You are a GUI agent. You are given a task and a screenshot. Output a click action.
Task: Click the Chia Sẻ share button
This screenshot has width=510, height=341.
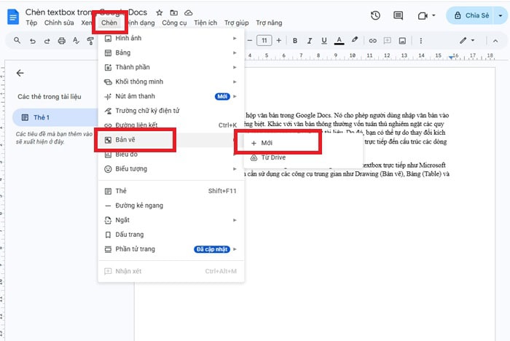[472, 15]
